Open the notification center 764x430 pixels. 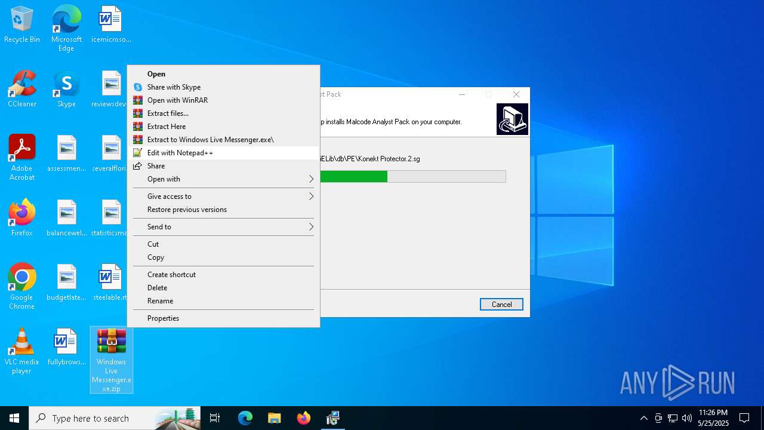pos(744,418)
